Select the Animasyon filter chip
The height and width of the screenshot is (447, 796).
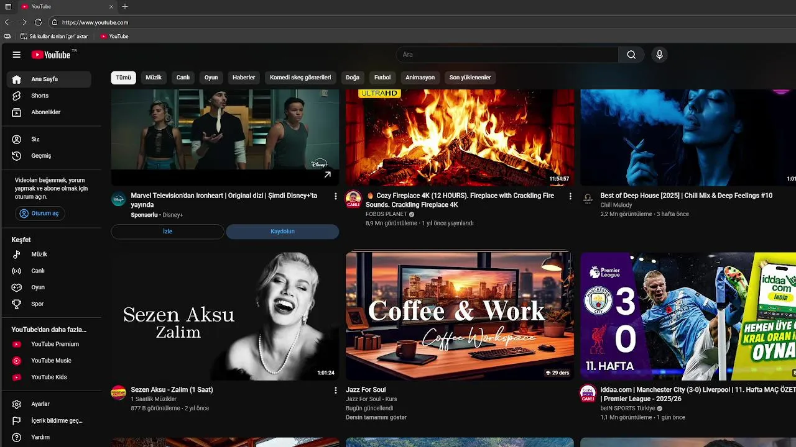point(420,78)
